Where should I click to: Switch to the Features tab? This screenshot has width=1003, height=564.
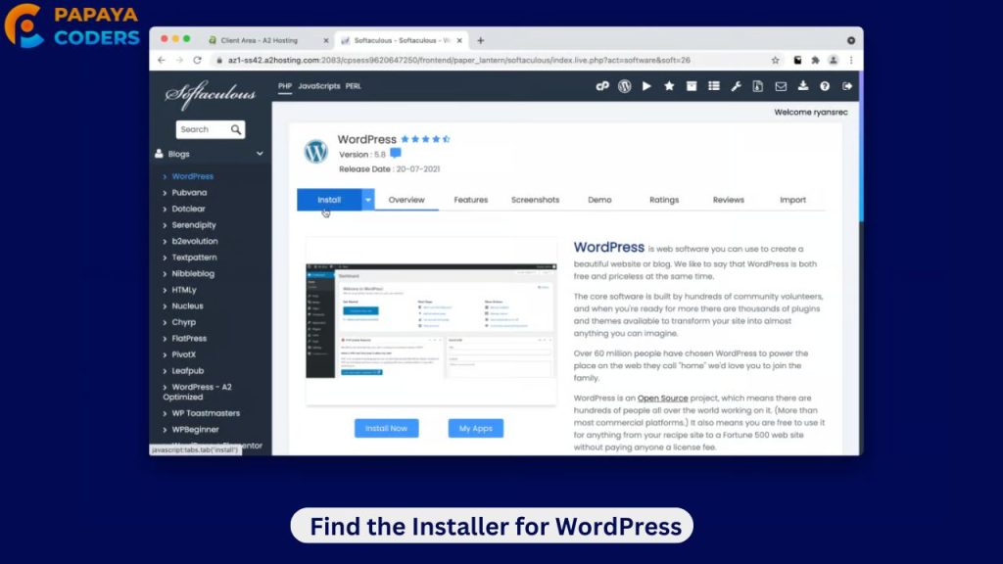tap(471, 200)
